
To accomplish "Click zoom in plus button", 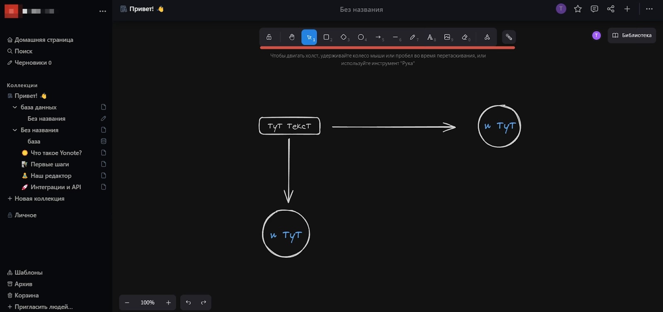I will click(x=168, y=302).
